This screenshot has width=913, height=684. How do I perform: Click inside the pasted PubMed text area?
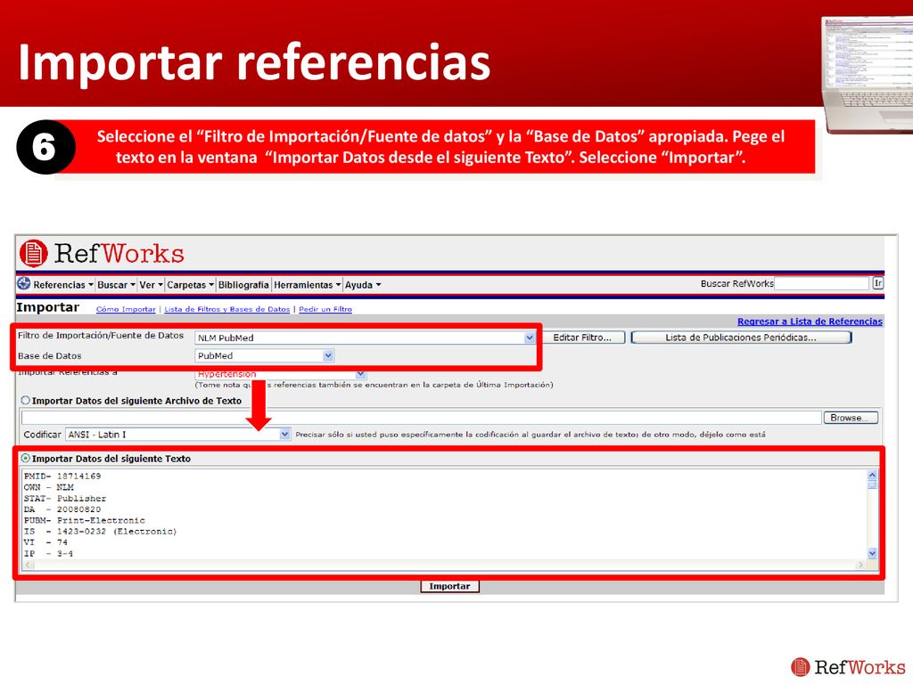coord(444,514)
